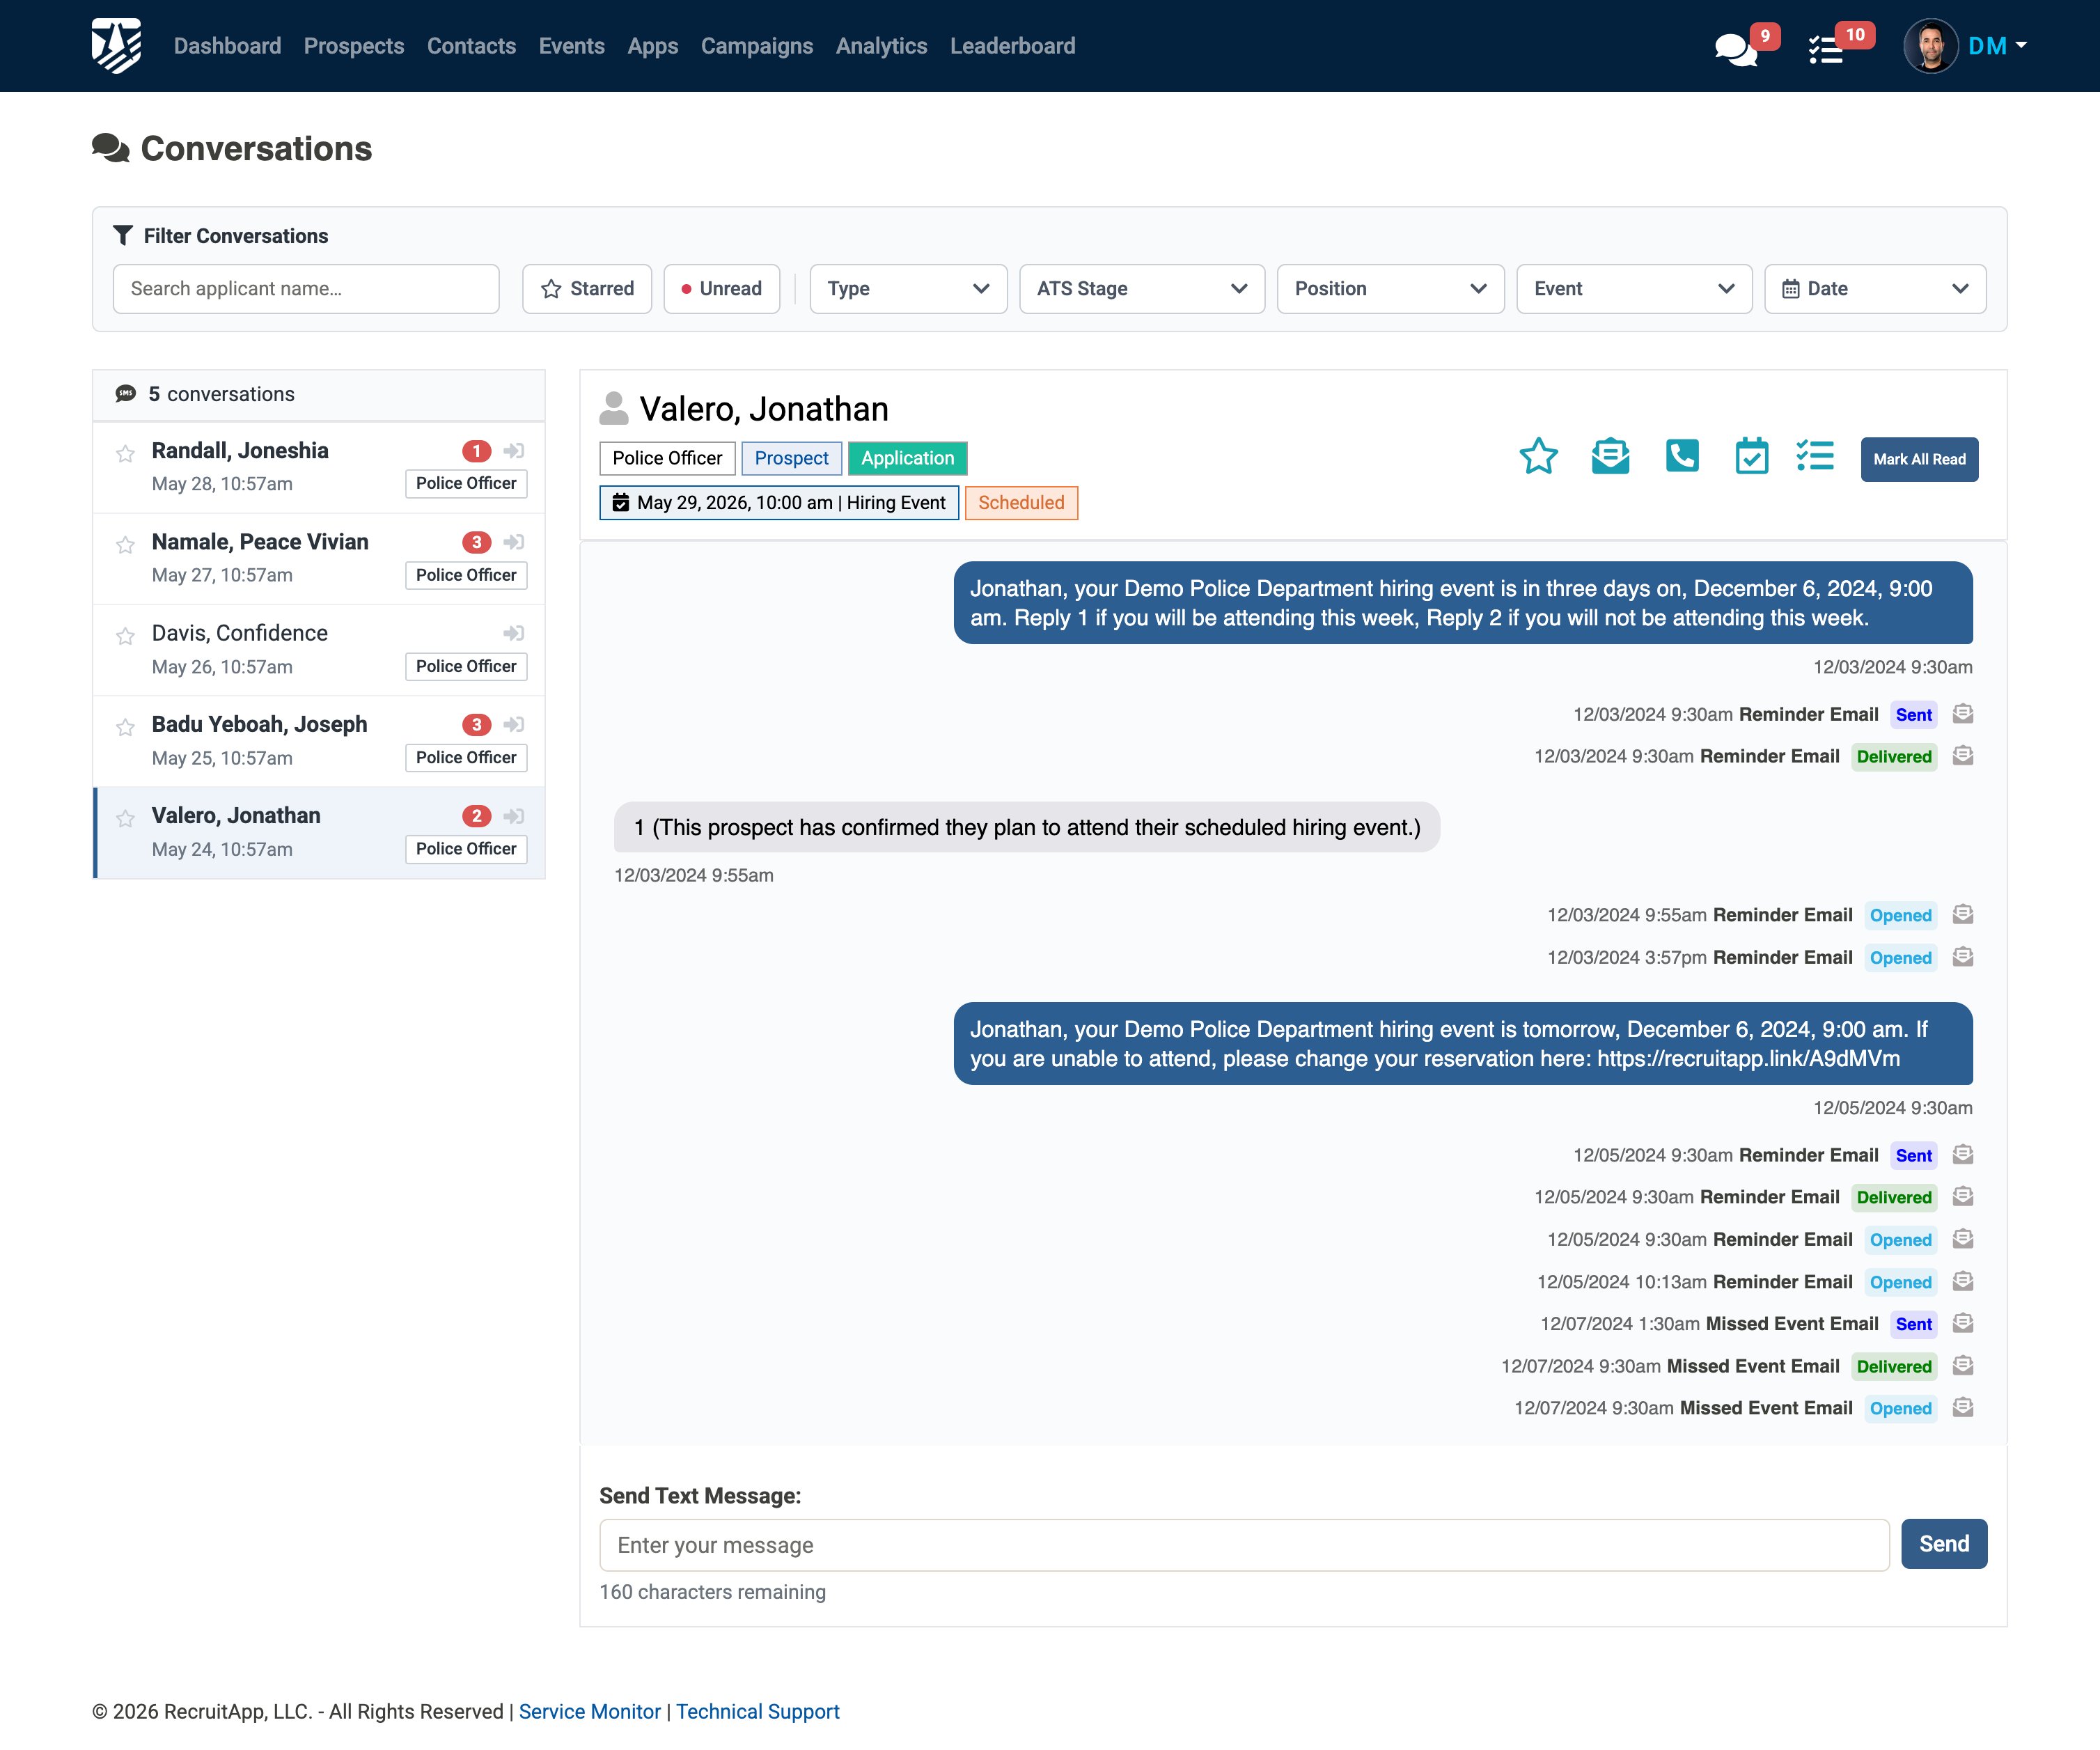This screenshot has width=2100, height=1750.
Task: Click the Search applicant name field
Action: [306, 289]
